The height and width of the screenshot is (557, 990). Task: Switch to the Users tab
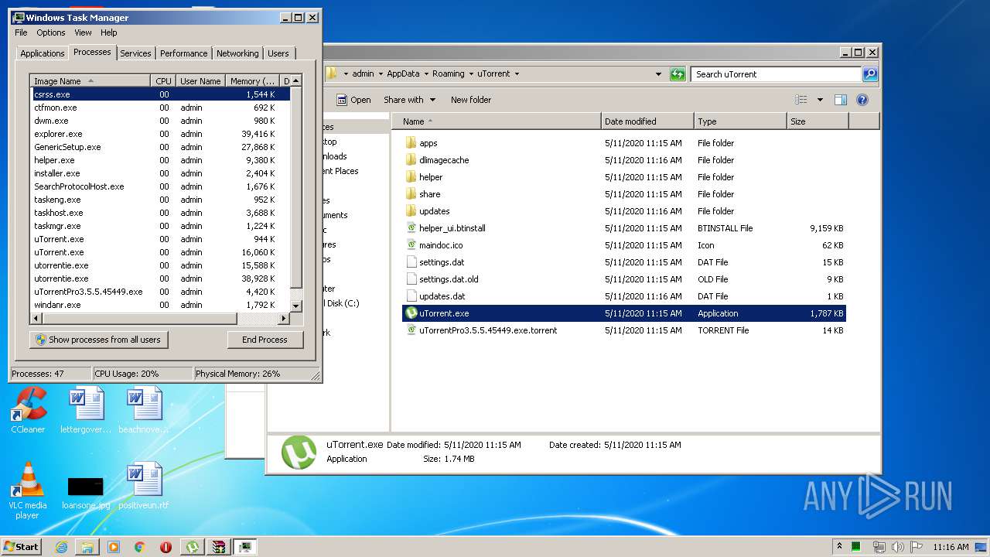tap(278, 53)
